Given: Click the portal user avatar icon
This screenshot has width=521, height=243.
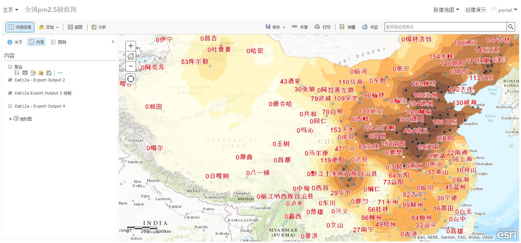Looking at the screenshot, I should tap(494, 9).
